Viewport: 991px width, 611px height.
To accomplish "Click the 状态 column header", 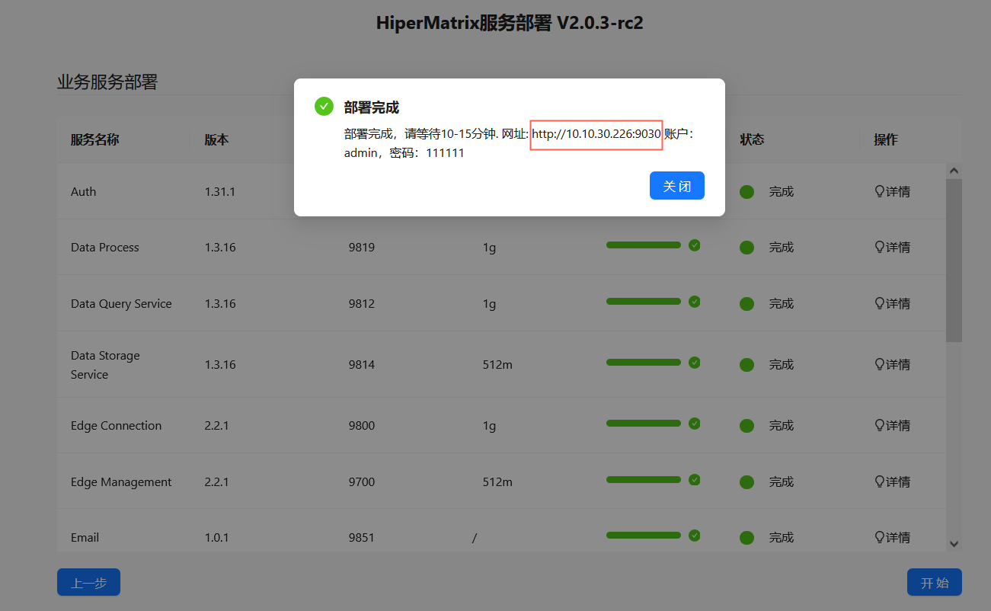I will point(752,140).
